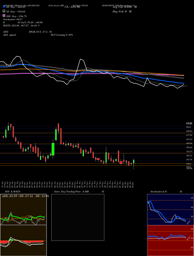Select the '50 Day' moving average value text
The height and width of the screenshot is (256, 194).
[x=16, y=11]
